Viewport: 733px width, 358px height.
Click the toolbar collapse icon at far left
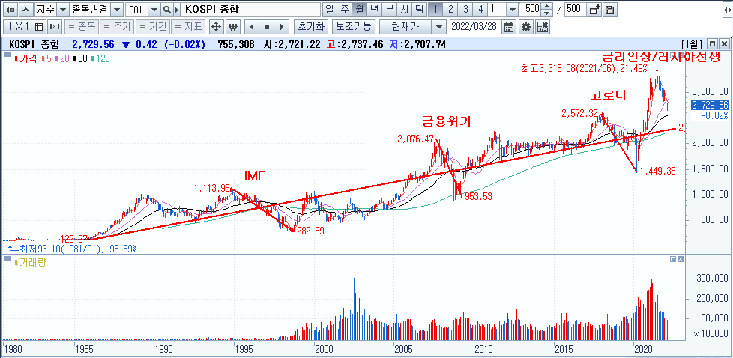click(10, 9)
